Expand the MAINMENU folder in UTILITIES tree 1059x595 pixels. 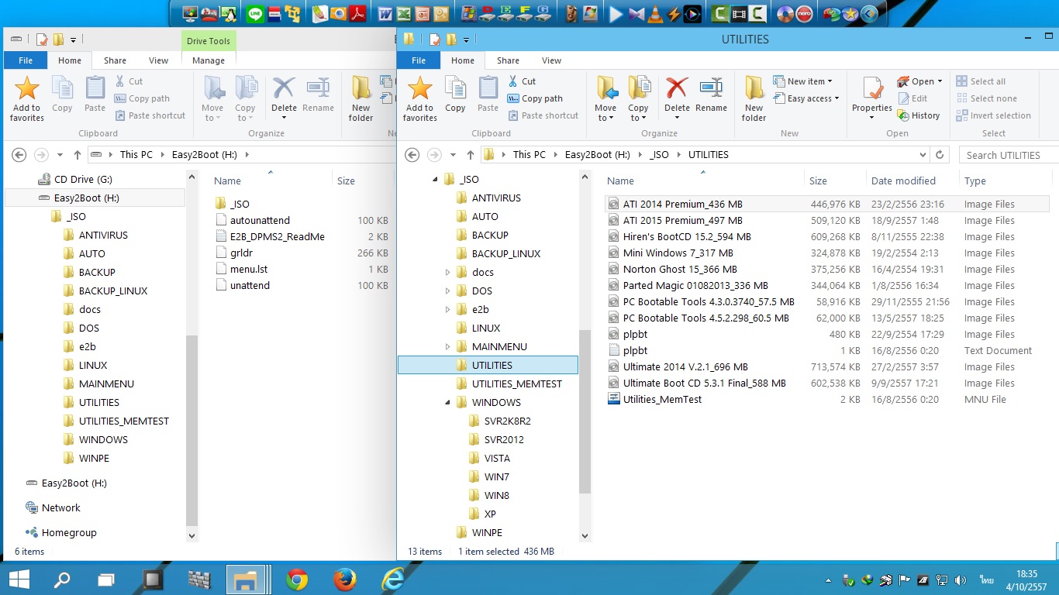pyautogui.click(x=447, y=346)
